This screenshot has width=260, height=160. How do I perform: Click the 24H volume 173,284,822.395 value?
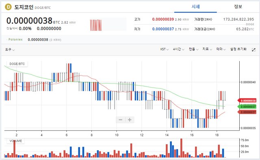coord(238,19)
